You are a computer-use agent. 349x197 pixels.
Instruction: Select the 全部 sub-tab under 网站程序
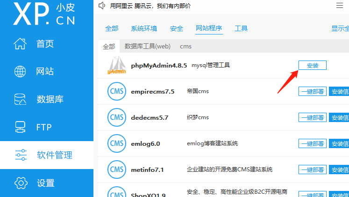[x=109, y=47]
